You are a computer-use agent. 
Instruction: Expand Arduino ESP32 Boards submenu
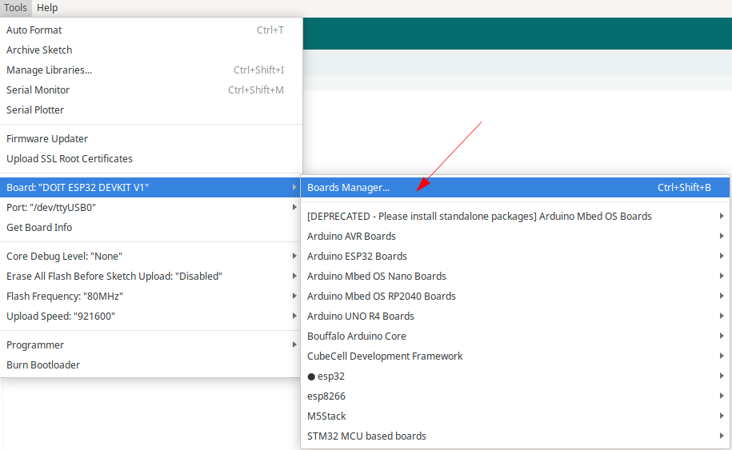click(515, 257)
